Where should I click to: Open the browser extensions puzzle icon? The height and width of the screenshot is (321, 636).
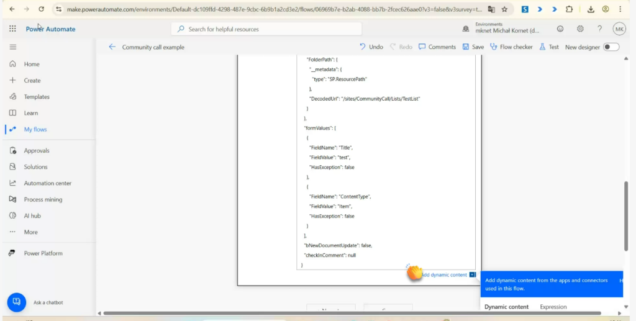pos(569,9)
